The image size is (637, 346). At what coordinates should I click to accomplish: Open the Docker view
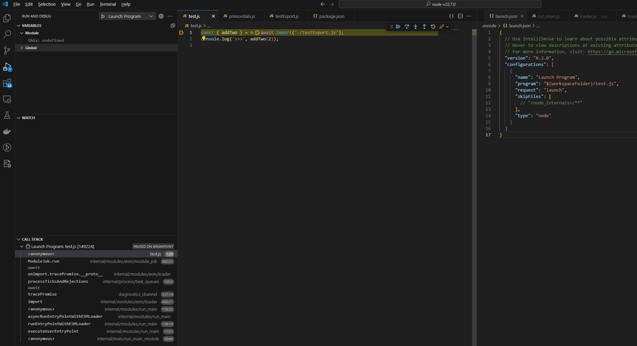[x=7, y=131]
